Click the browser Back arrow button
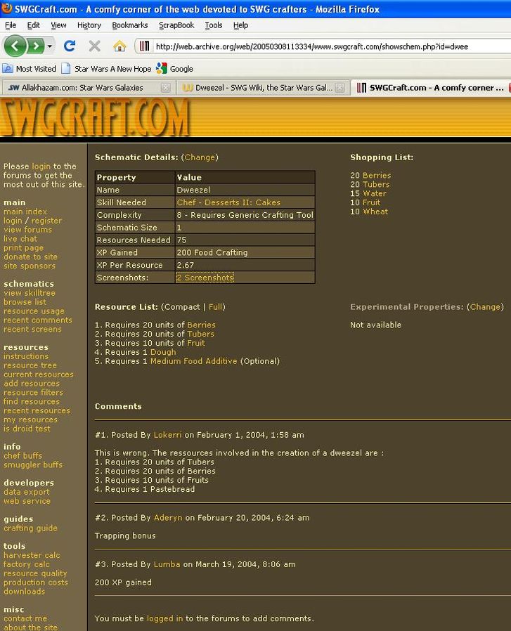The image size is (511, 631). pyautogui.click(x=15, y=46)
